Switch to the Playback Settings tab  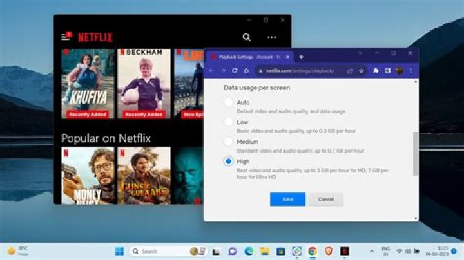[x=250, y=57]
